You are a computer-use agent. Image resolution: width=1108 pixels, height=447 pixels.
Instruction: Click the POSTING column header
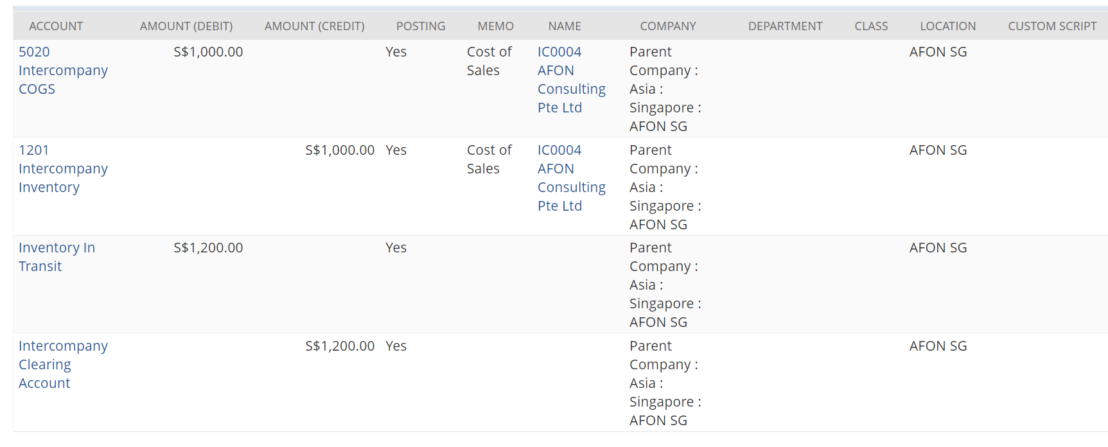pos(421,26)
